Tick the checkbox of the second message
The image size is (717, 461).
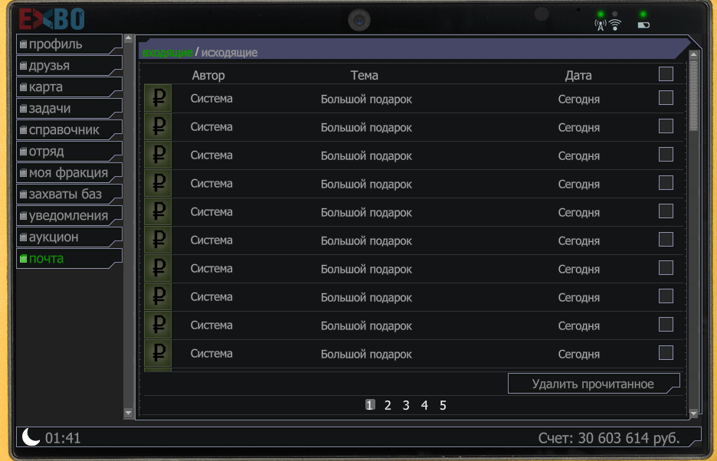[666, 126]
